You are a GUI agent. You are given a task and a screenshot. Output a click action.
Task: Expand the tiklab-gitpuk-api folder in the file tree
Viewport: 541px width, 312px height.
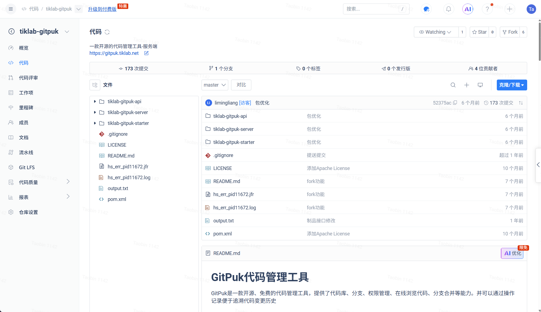[95, 101]
